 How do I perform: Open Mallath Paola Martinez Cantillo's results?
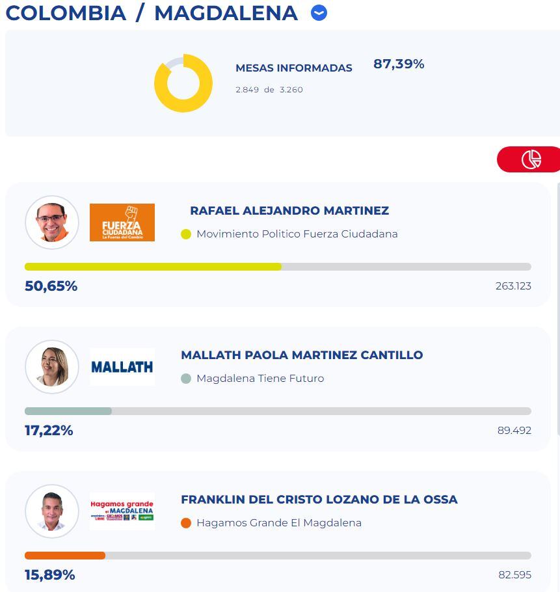click(x=302, y=355)
